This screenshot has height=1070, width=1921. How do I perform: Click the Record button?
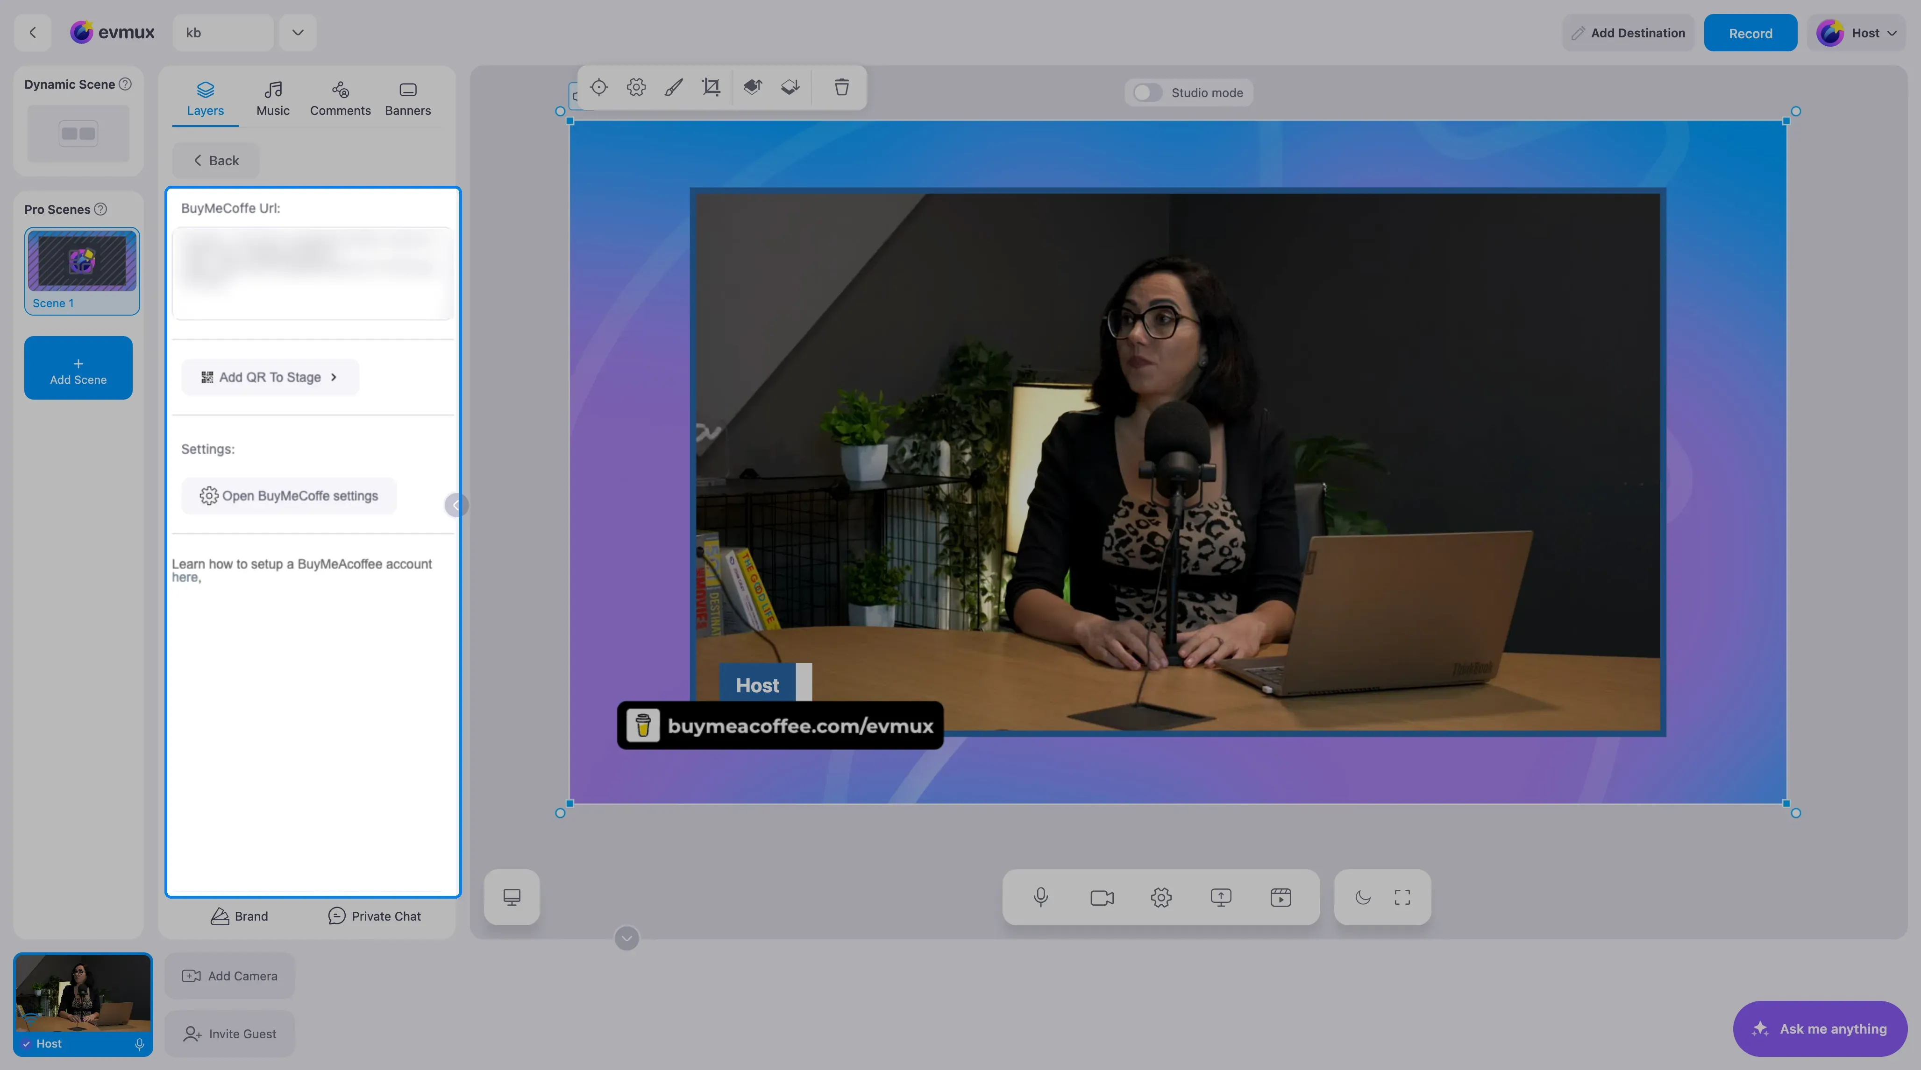click(x=1750, y=33)
